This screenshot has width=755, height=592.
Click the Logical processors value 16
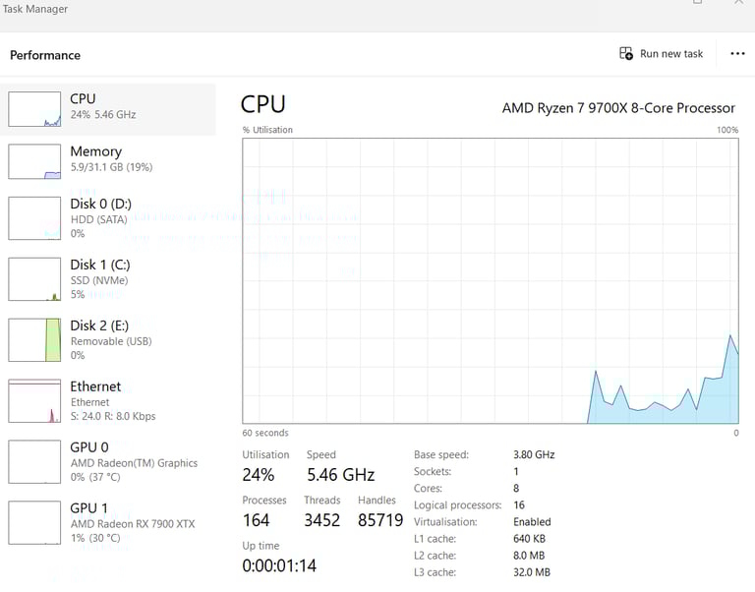pyautogui.click(x=519, y=504)
